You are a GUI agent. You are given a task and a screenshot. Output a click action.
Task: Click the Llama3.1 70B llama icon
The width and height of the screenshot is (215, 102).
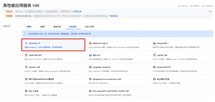coord(26,67)
